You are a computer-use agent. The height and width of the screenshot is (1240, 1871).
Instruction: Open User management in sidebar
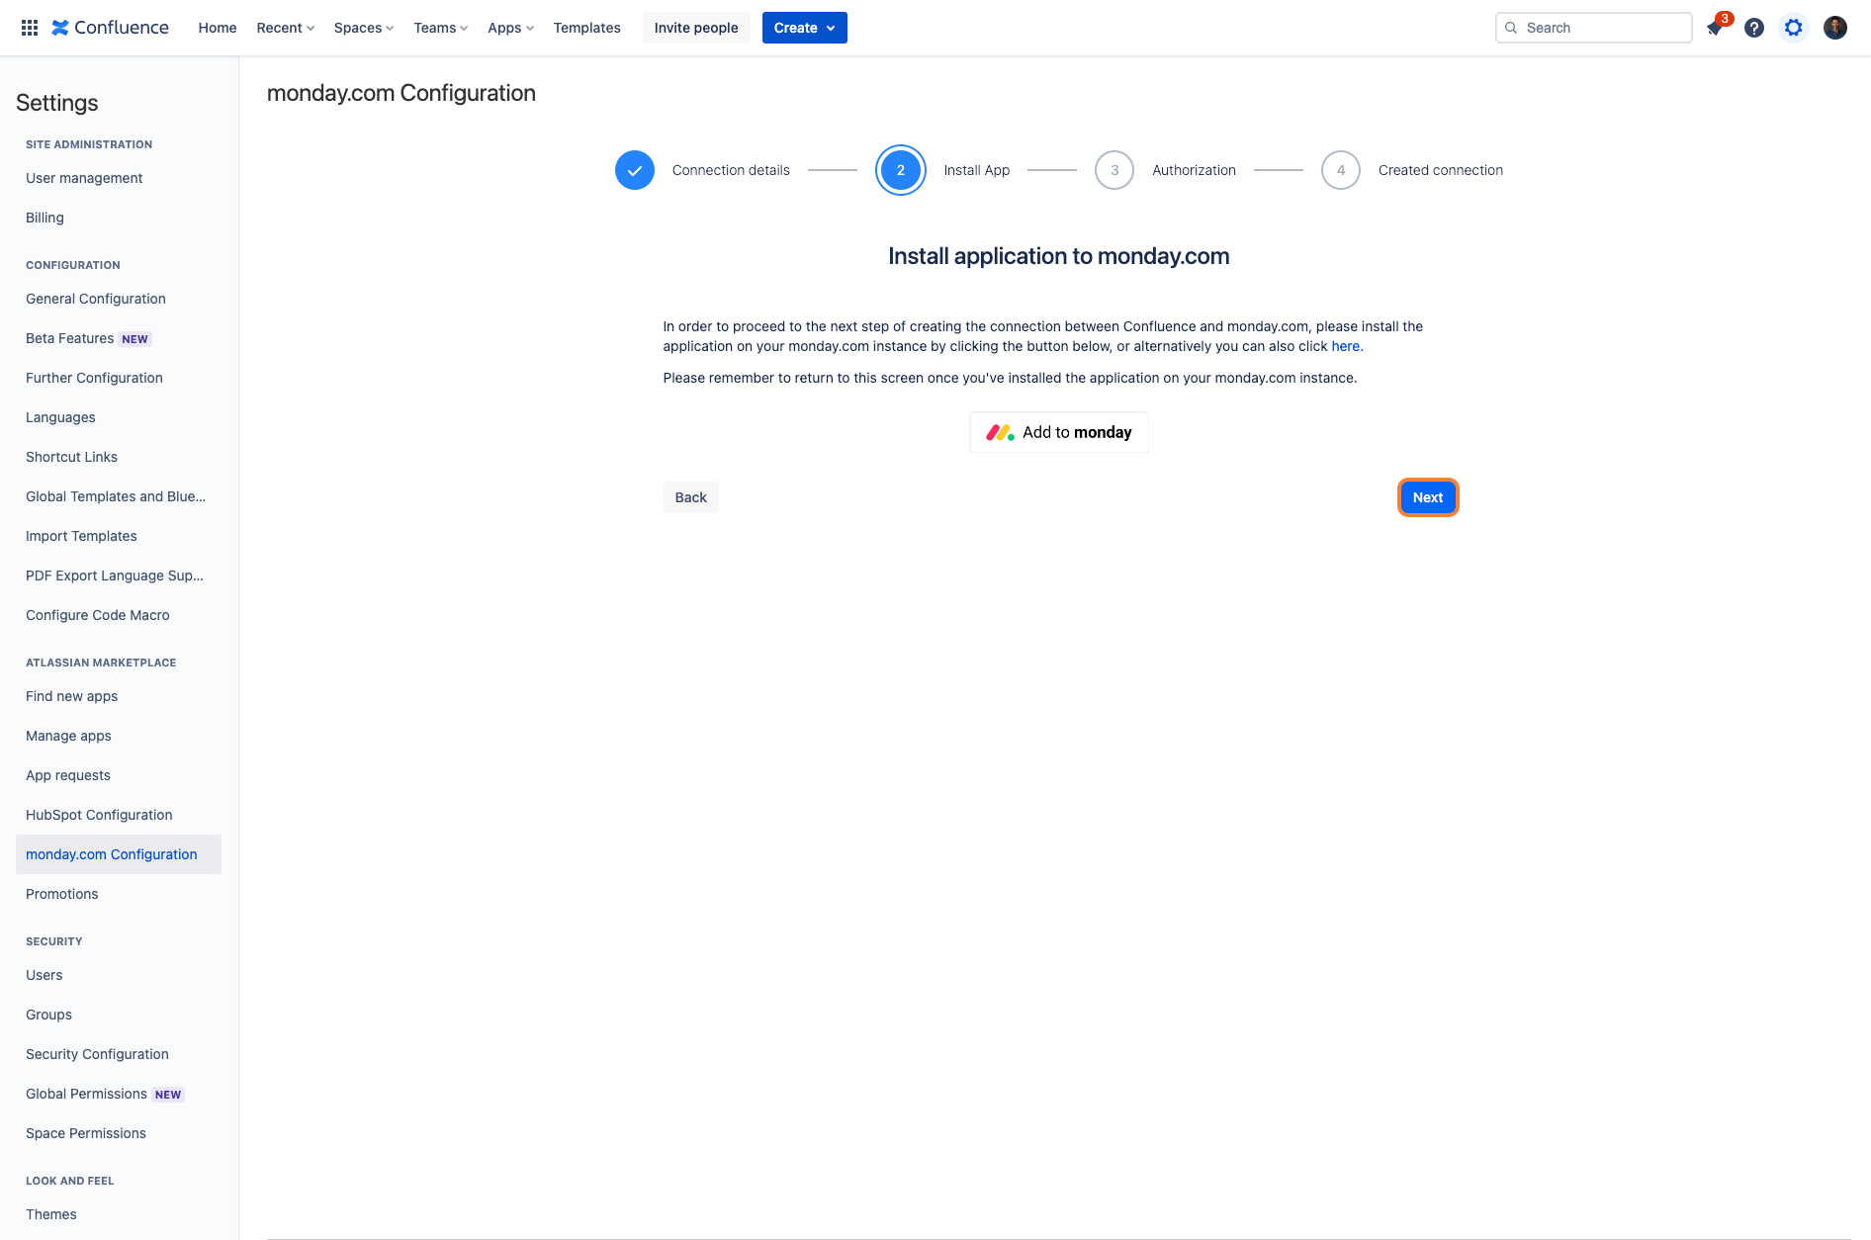[119, 178]
